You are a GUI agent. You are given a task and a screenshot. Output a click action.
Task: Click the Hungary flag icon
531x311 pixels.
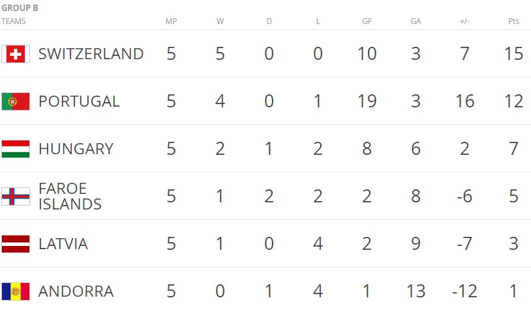(16, 149)
